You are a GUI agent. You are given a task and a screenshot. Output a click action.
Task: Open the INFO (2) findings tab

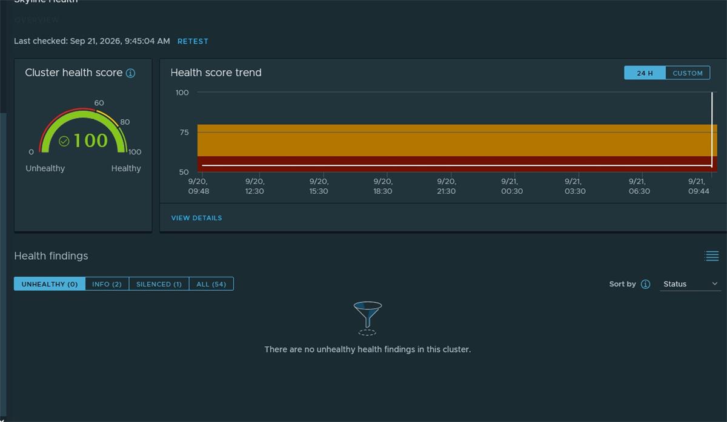107,284
